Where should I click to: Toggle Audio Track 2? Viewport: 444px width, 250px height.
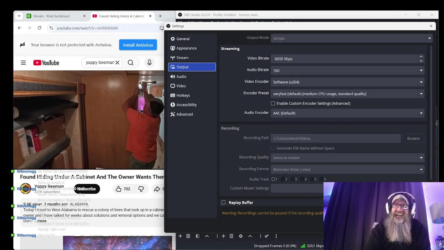tap(283, 179)
